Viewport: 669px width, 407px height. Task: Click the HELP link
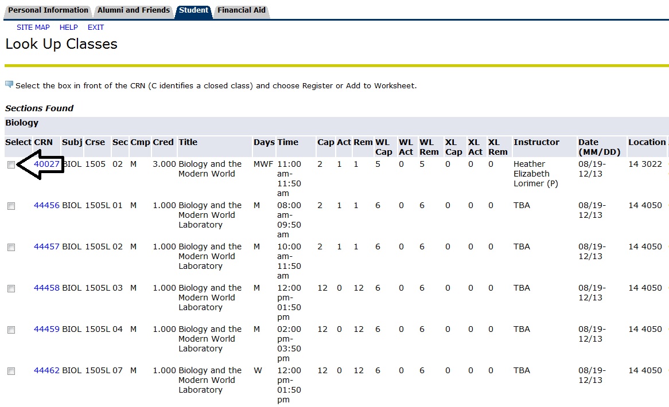pyautogui.click(x=68, y=27)
